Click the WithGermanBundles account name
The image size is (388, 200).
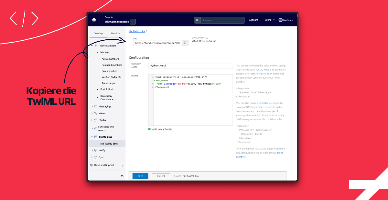[x=117, y=22]
